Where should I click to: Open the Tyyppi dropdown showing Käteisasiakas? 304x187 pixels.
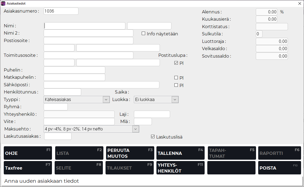[x=106, y=99]
